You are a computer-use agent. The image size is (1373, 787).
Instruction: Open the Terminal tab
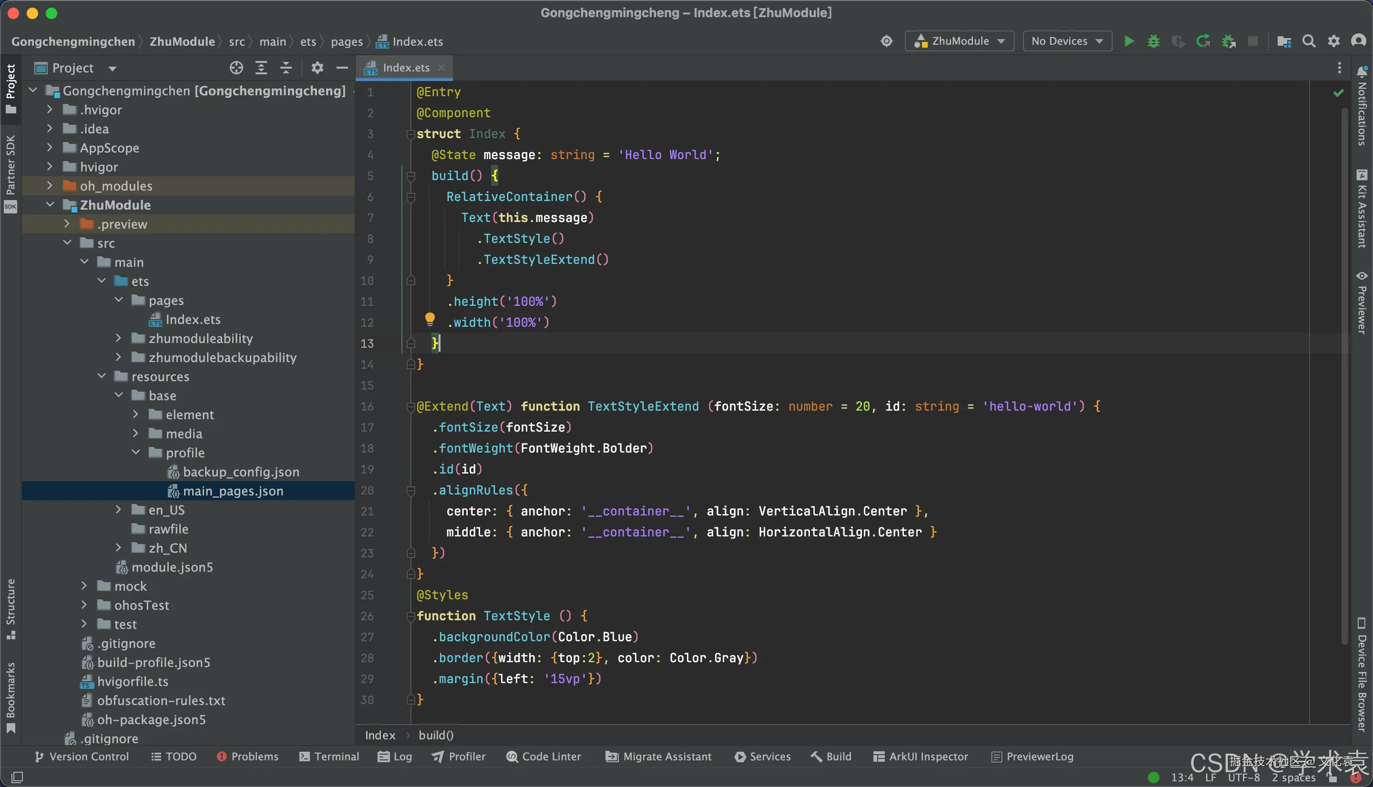pyautogui.click(x=329, y=756)
